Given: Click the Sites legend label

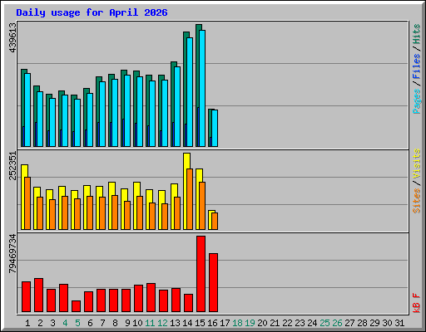Looking at the screenshot, I should [417, 201].
